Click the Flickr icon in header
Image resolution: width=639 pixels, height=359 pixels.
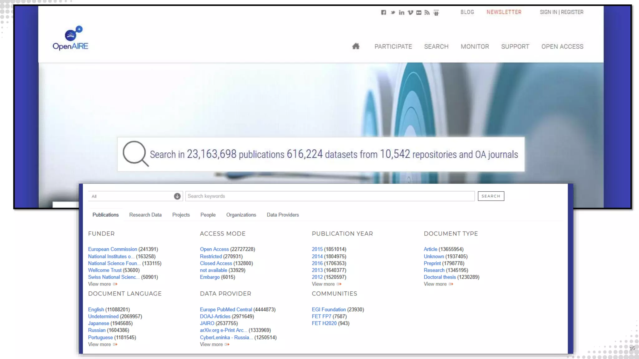tap(419, 12)
